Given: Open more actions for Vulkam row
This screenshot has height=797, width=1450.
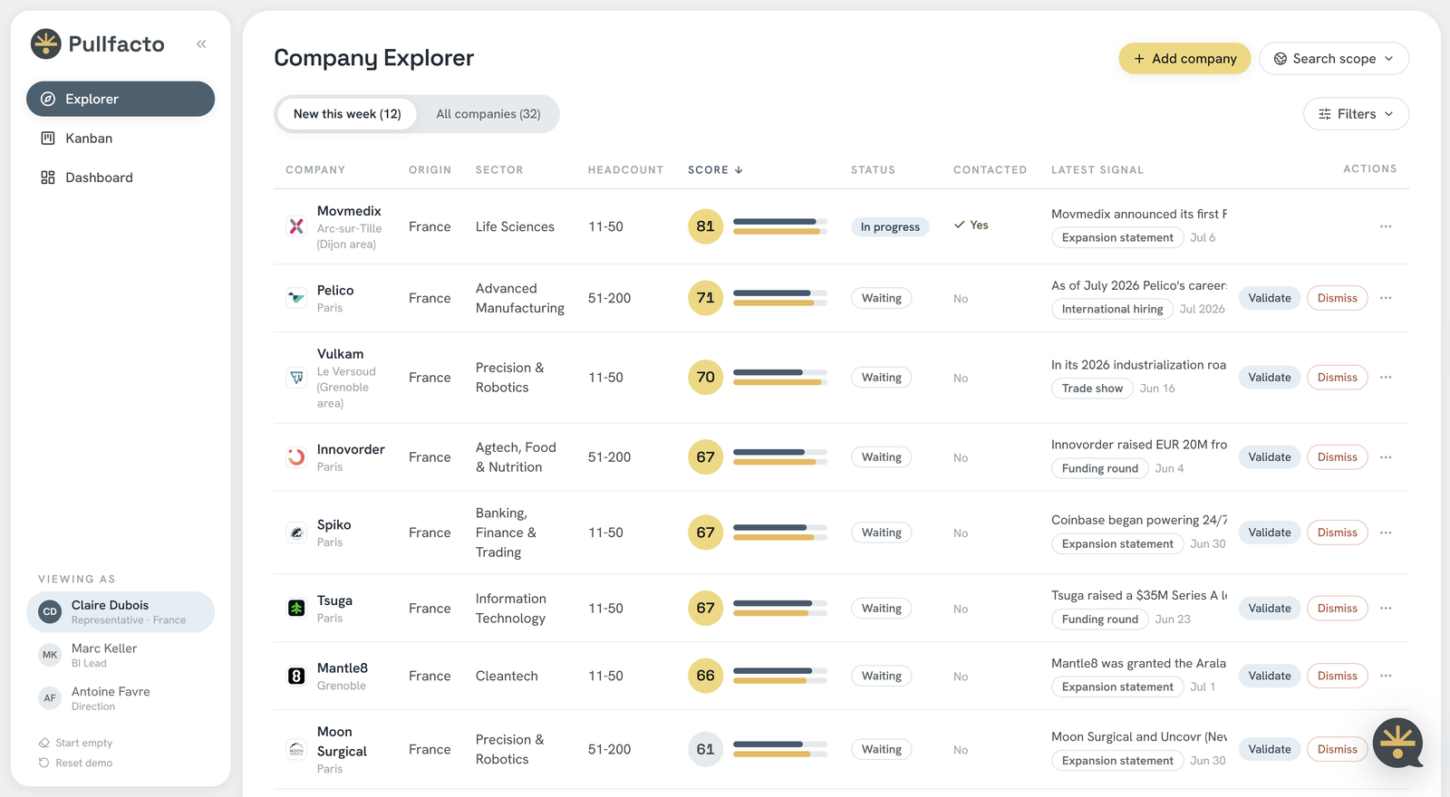Looking at the screenshot, I should [x=1386, y=378].
